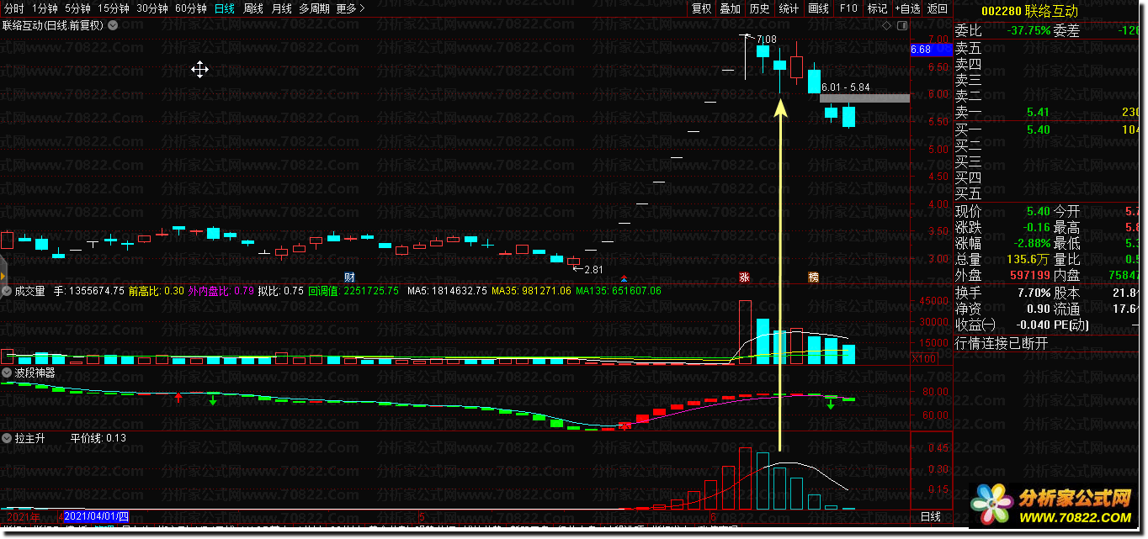This screenshot has height=539, width=1148.
Task: Switch to 周线 weekly chart
Action: 253,8
